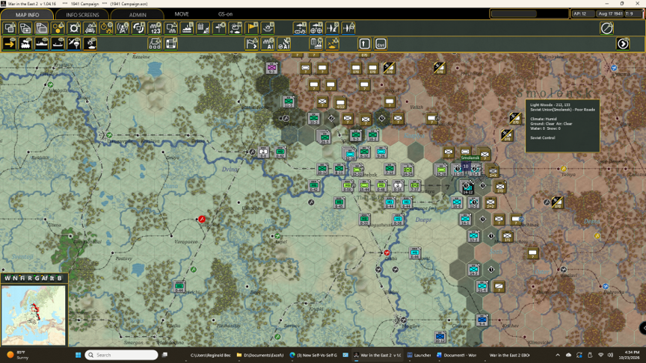Toggle the weather cloud overlay icon
This screenshot has width=646, height=363.
(x=235, y=28)
